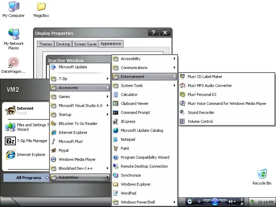276x207 pixels.
Task: Select My Network Places desktop icon
Action: (x=14, y=39)
